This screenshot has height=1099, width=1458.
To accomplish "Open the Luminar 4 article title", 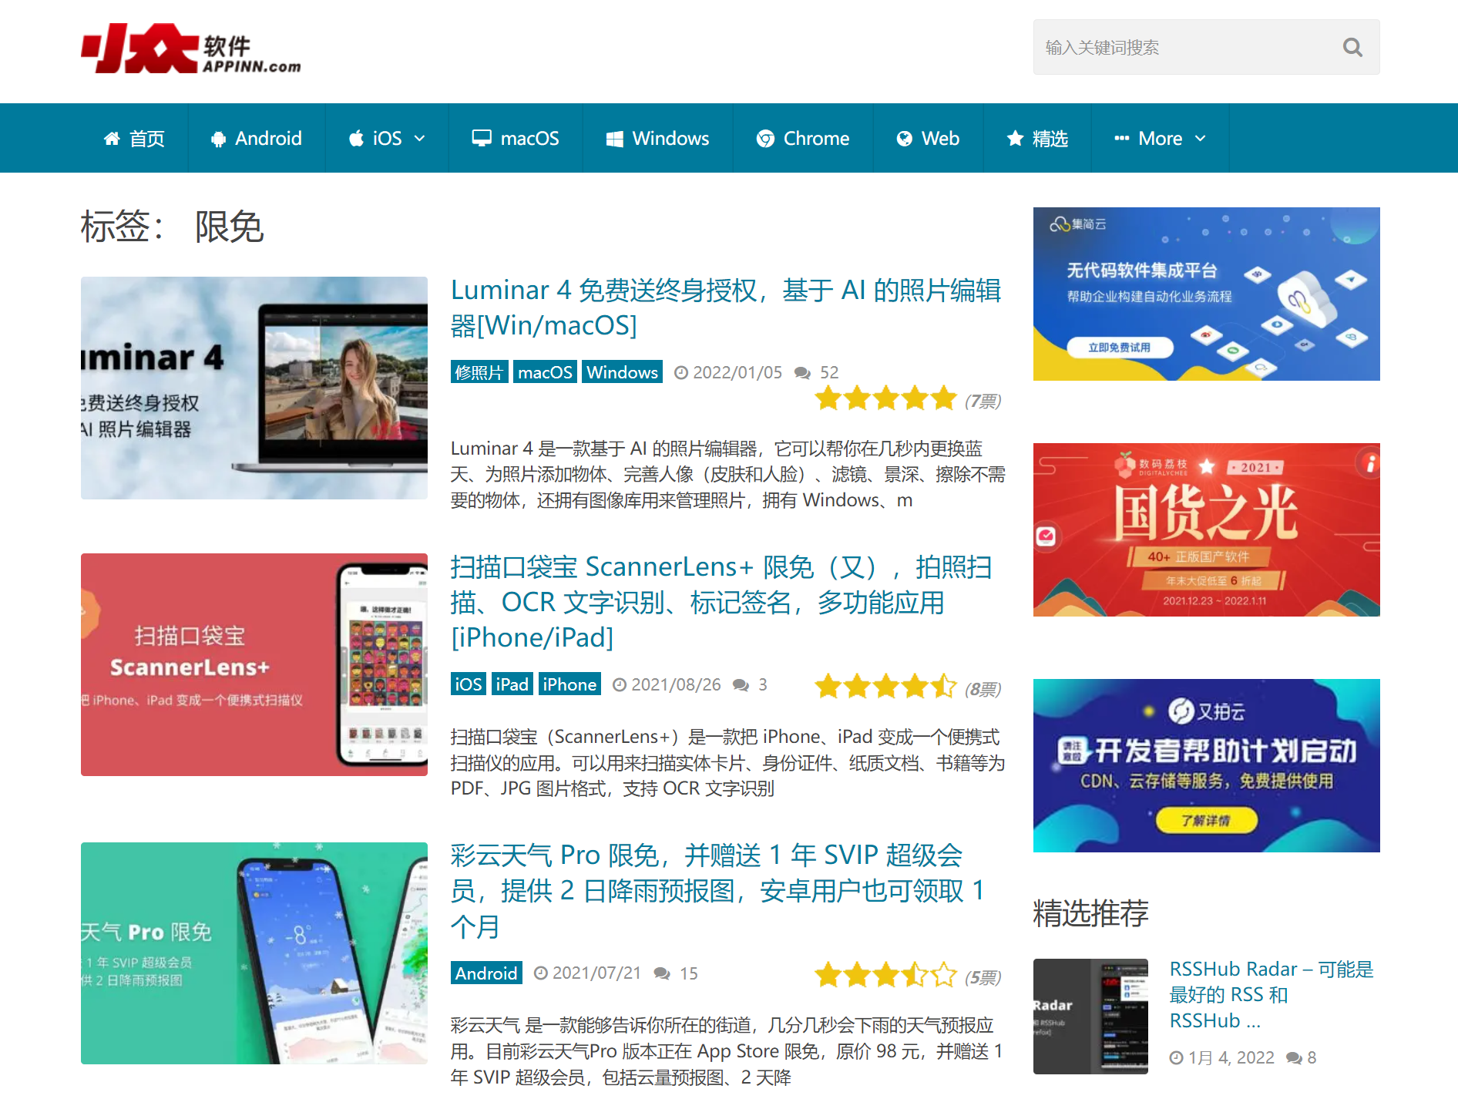I will (726, 308).
